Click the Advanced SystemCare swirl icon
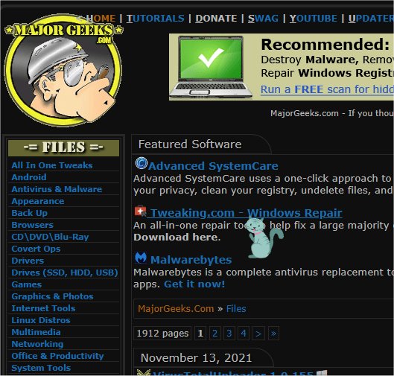394x376 pixels. pyautogui.click(x=142, y=163)
